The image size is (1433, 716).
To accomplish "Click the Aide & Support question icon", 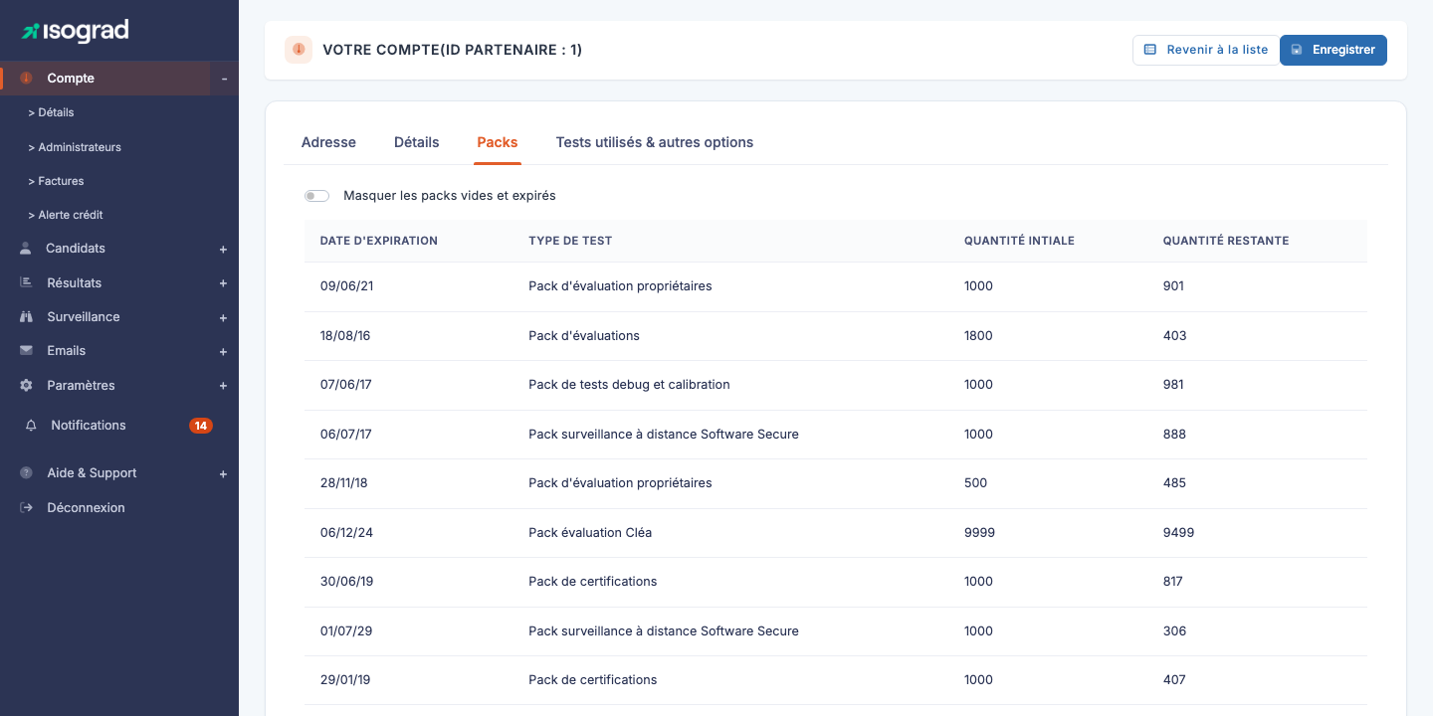I will pyautogui.click(x=26, y=473).
